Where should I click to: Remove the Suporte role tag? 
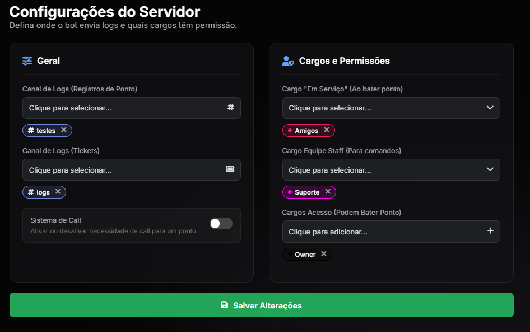pos(328,192)
